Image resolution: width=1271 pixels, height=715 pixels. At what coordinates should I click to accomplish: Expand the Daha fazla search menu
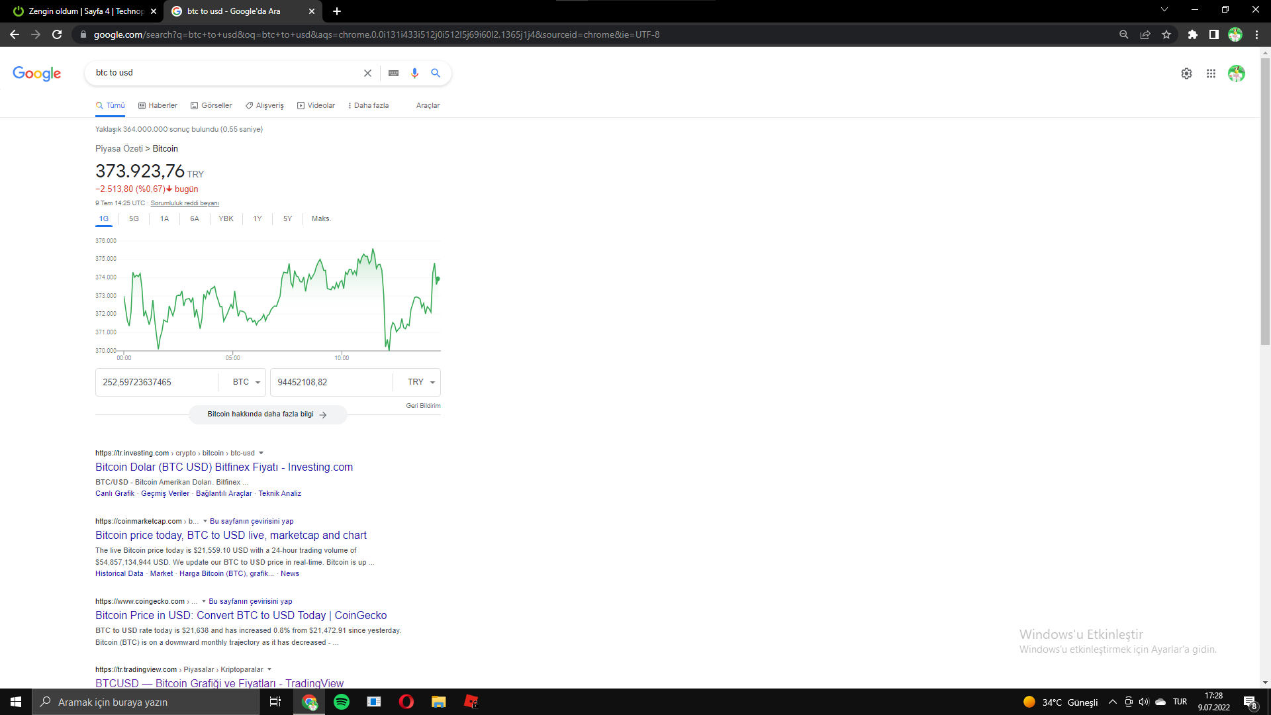(x=368, y=105)
